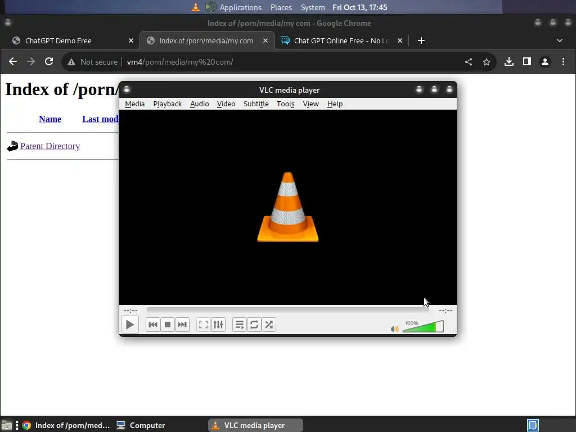This screenshot has height=432, width=576.
Task: Open Chrome profile icon
Action: click(x=545, y=62)
